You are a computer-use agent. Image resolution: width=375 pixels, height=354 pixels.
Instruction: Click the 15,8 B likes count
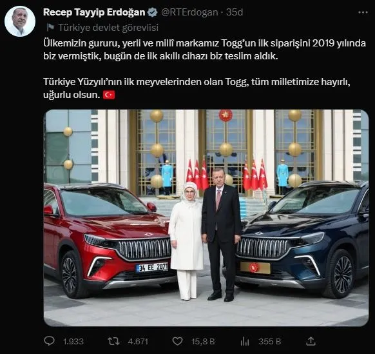pos(203,341)
